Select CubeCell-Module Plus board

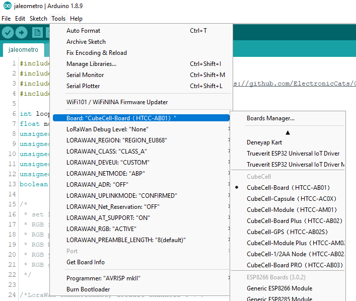coord(288,243)
